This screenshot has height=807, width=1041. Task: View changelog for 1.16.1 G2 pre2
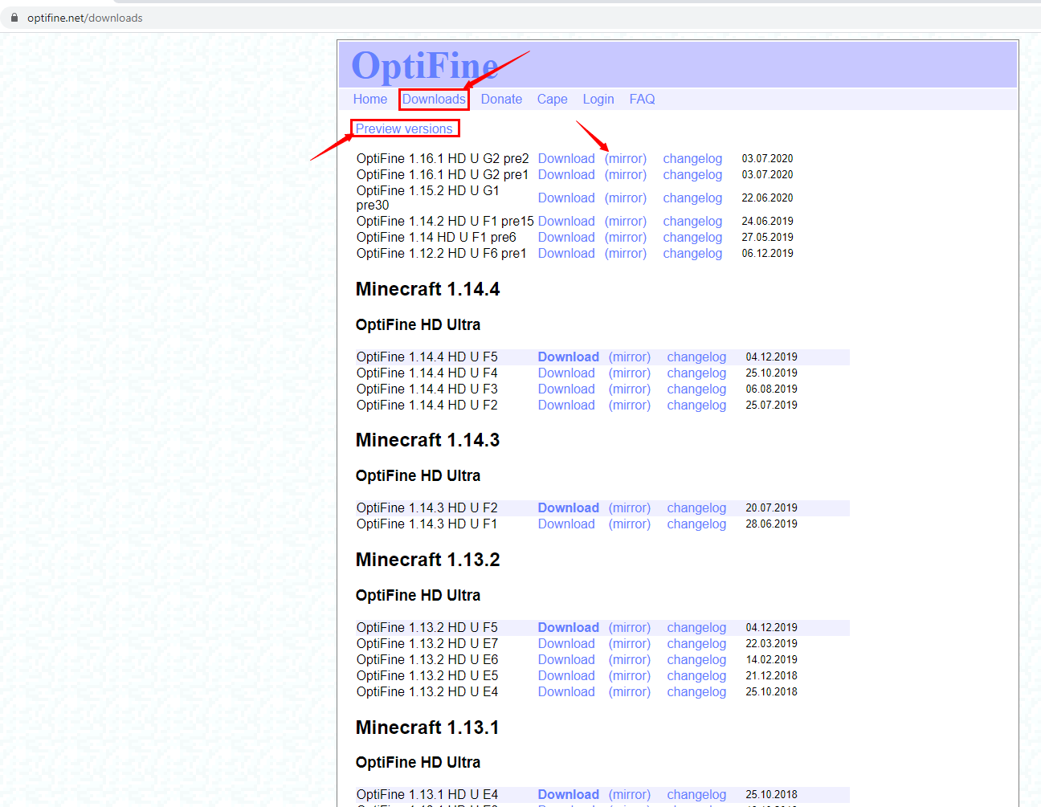pyautogui.click(x=692, y=158)
